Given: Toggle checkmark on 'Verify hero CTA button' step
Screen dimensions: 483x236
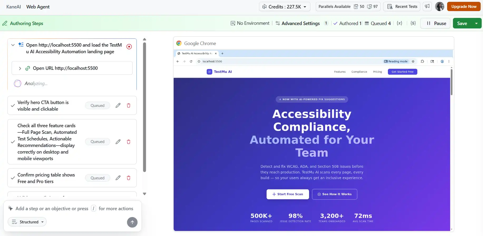Looking at the screenshot, I should coord(13,105).
